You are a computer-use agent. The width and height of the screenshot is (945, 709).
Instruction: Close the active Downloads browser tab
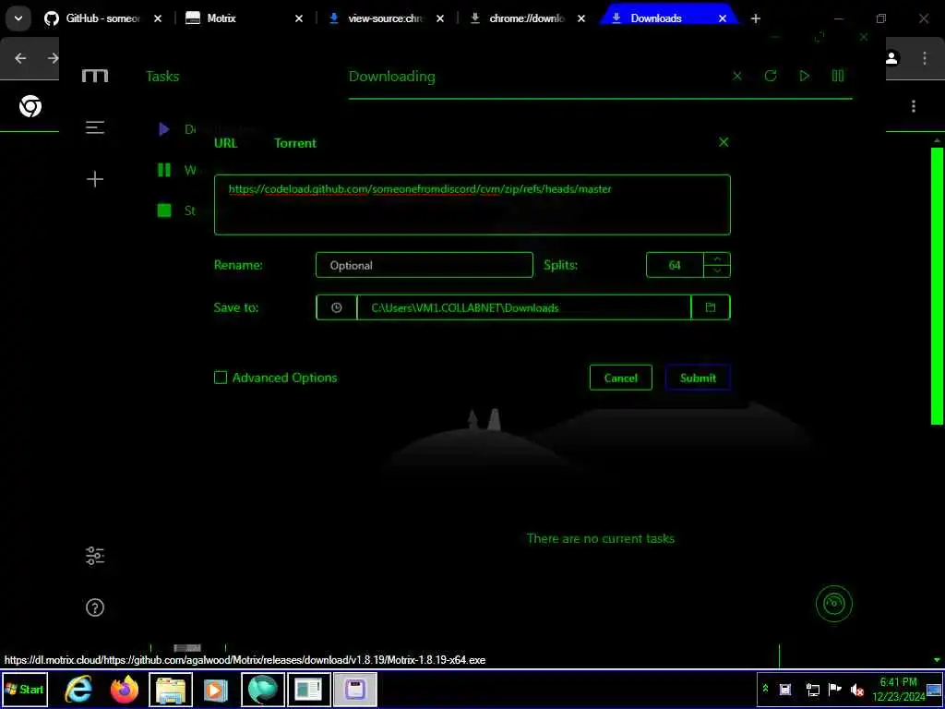pyautogui.click(x=722, y=18)
